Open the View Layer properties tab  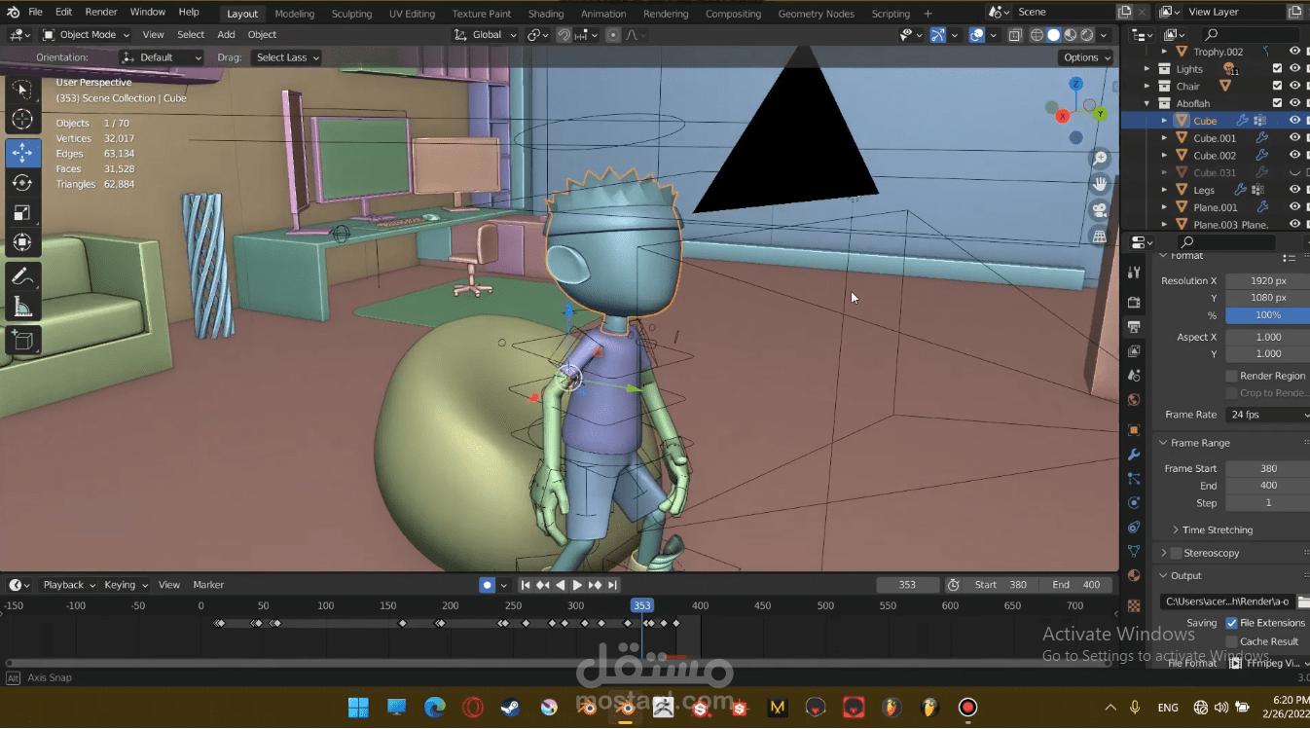pos(1134,351)
